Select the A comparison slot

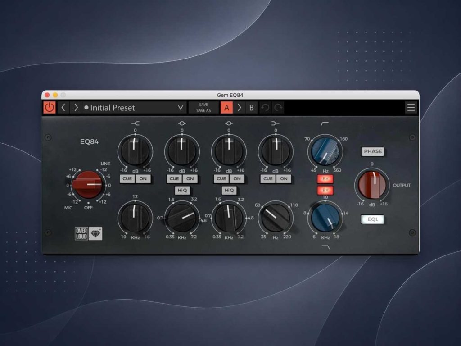226,108
